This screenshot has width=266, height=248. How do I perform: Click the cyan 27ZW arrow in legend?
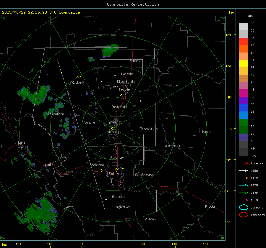click(x=244, y=185)
